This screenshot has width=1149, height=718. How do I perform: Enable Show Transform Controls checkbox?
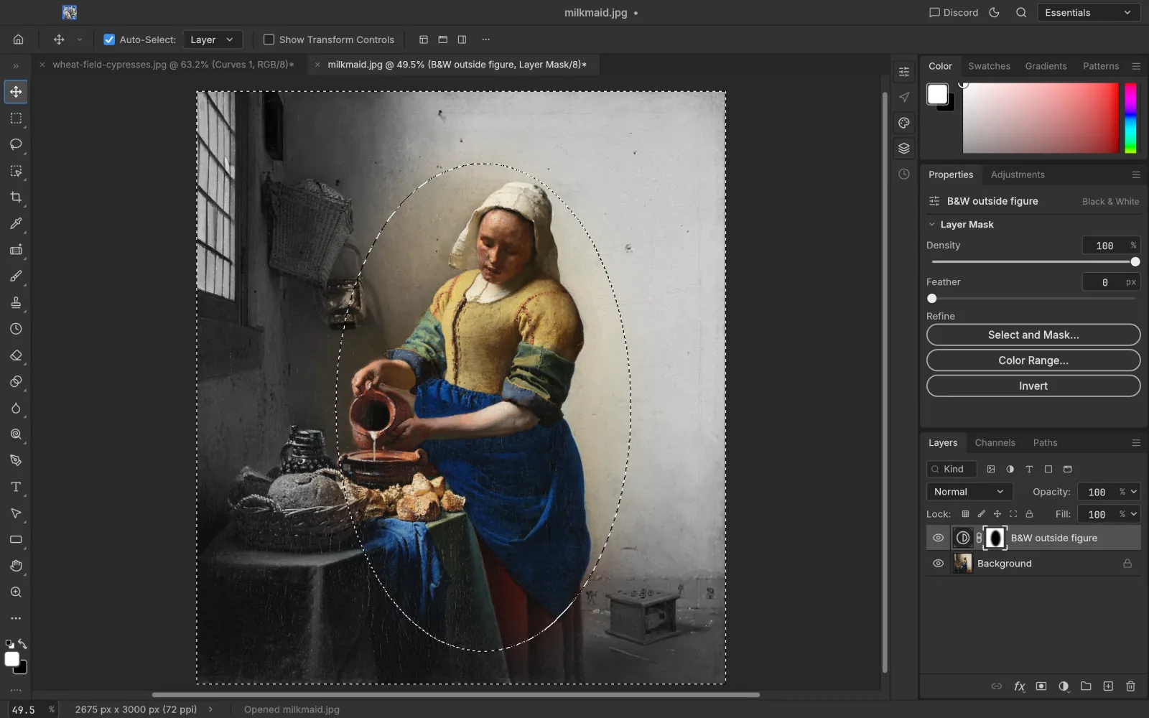coord(269,39)
